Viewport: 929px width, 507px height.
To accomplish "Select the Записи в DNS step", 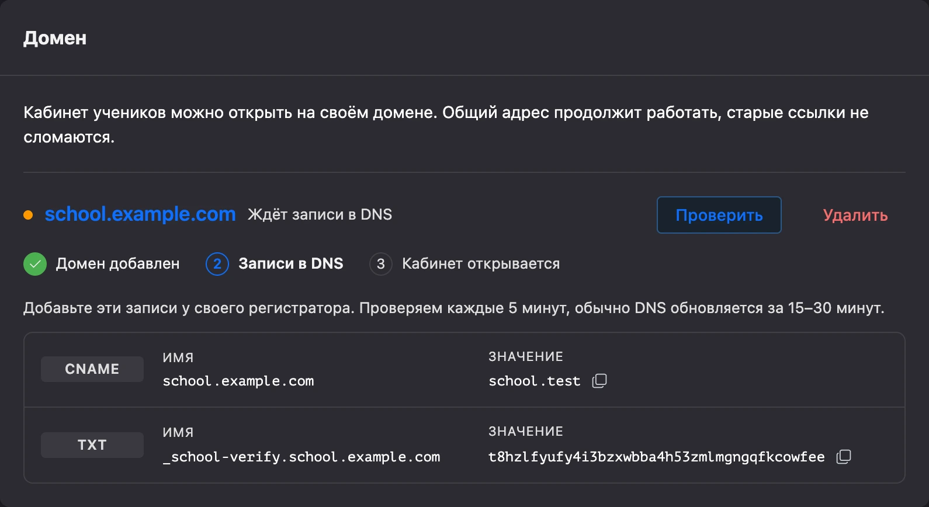I will (x=291, y=264).
